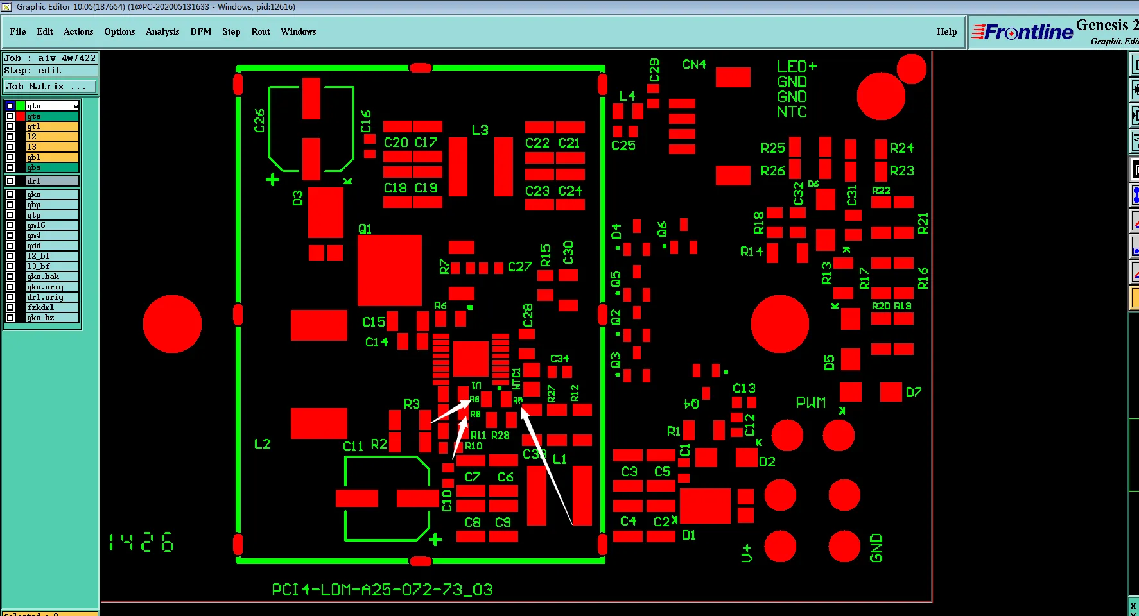
Task: Open the DFM menu
Action: (x=201, y=31)
